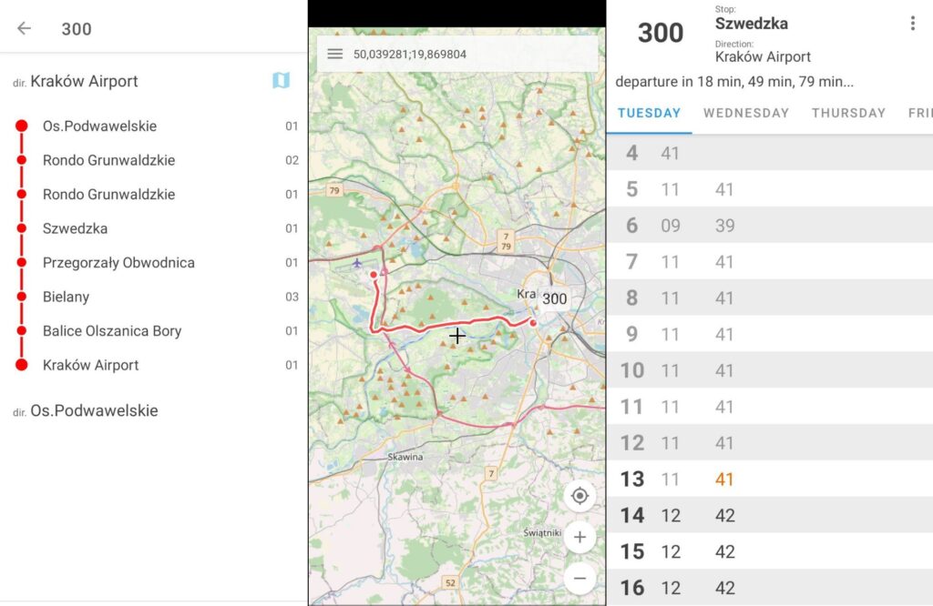Open the route map icon

click(x=281, y=81)
